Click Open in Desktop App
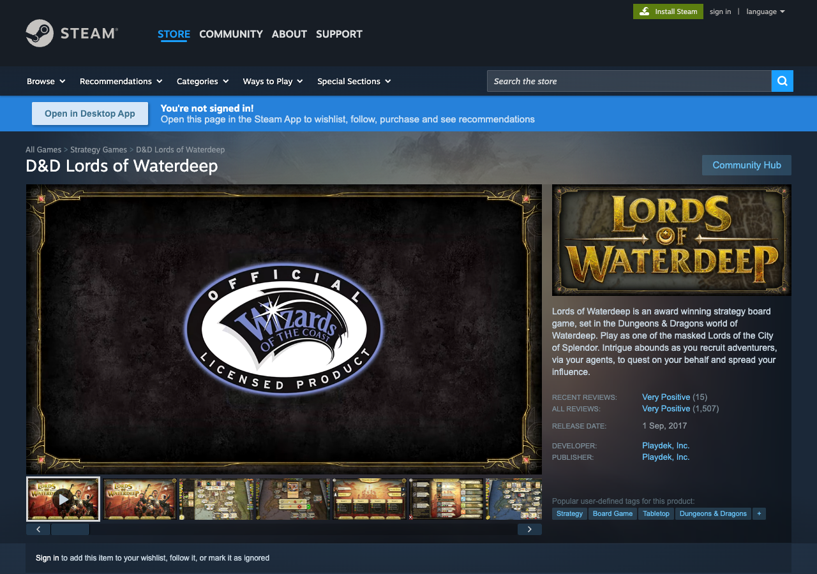Image resolution: width=817 pixels, height=574 pixels. pyautogui.click(x=89, y=113)
